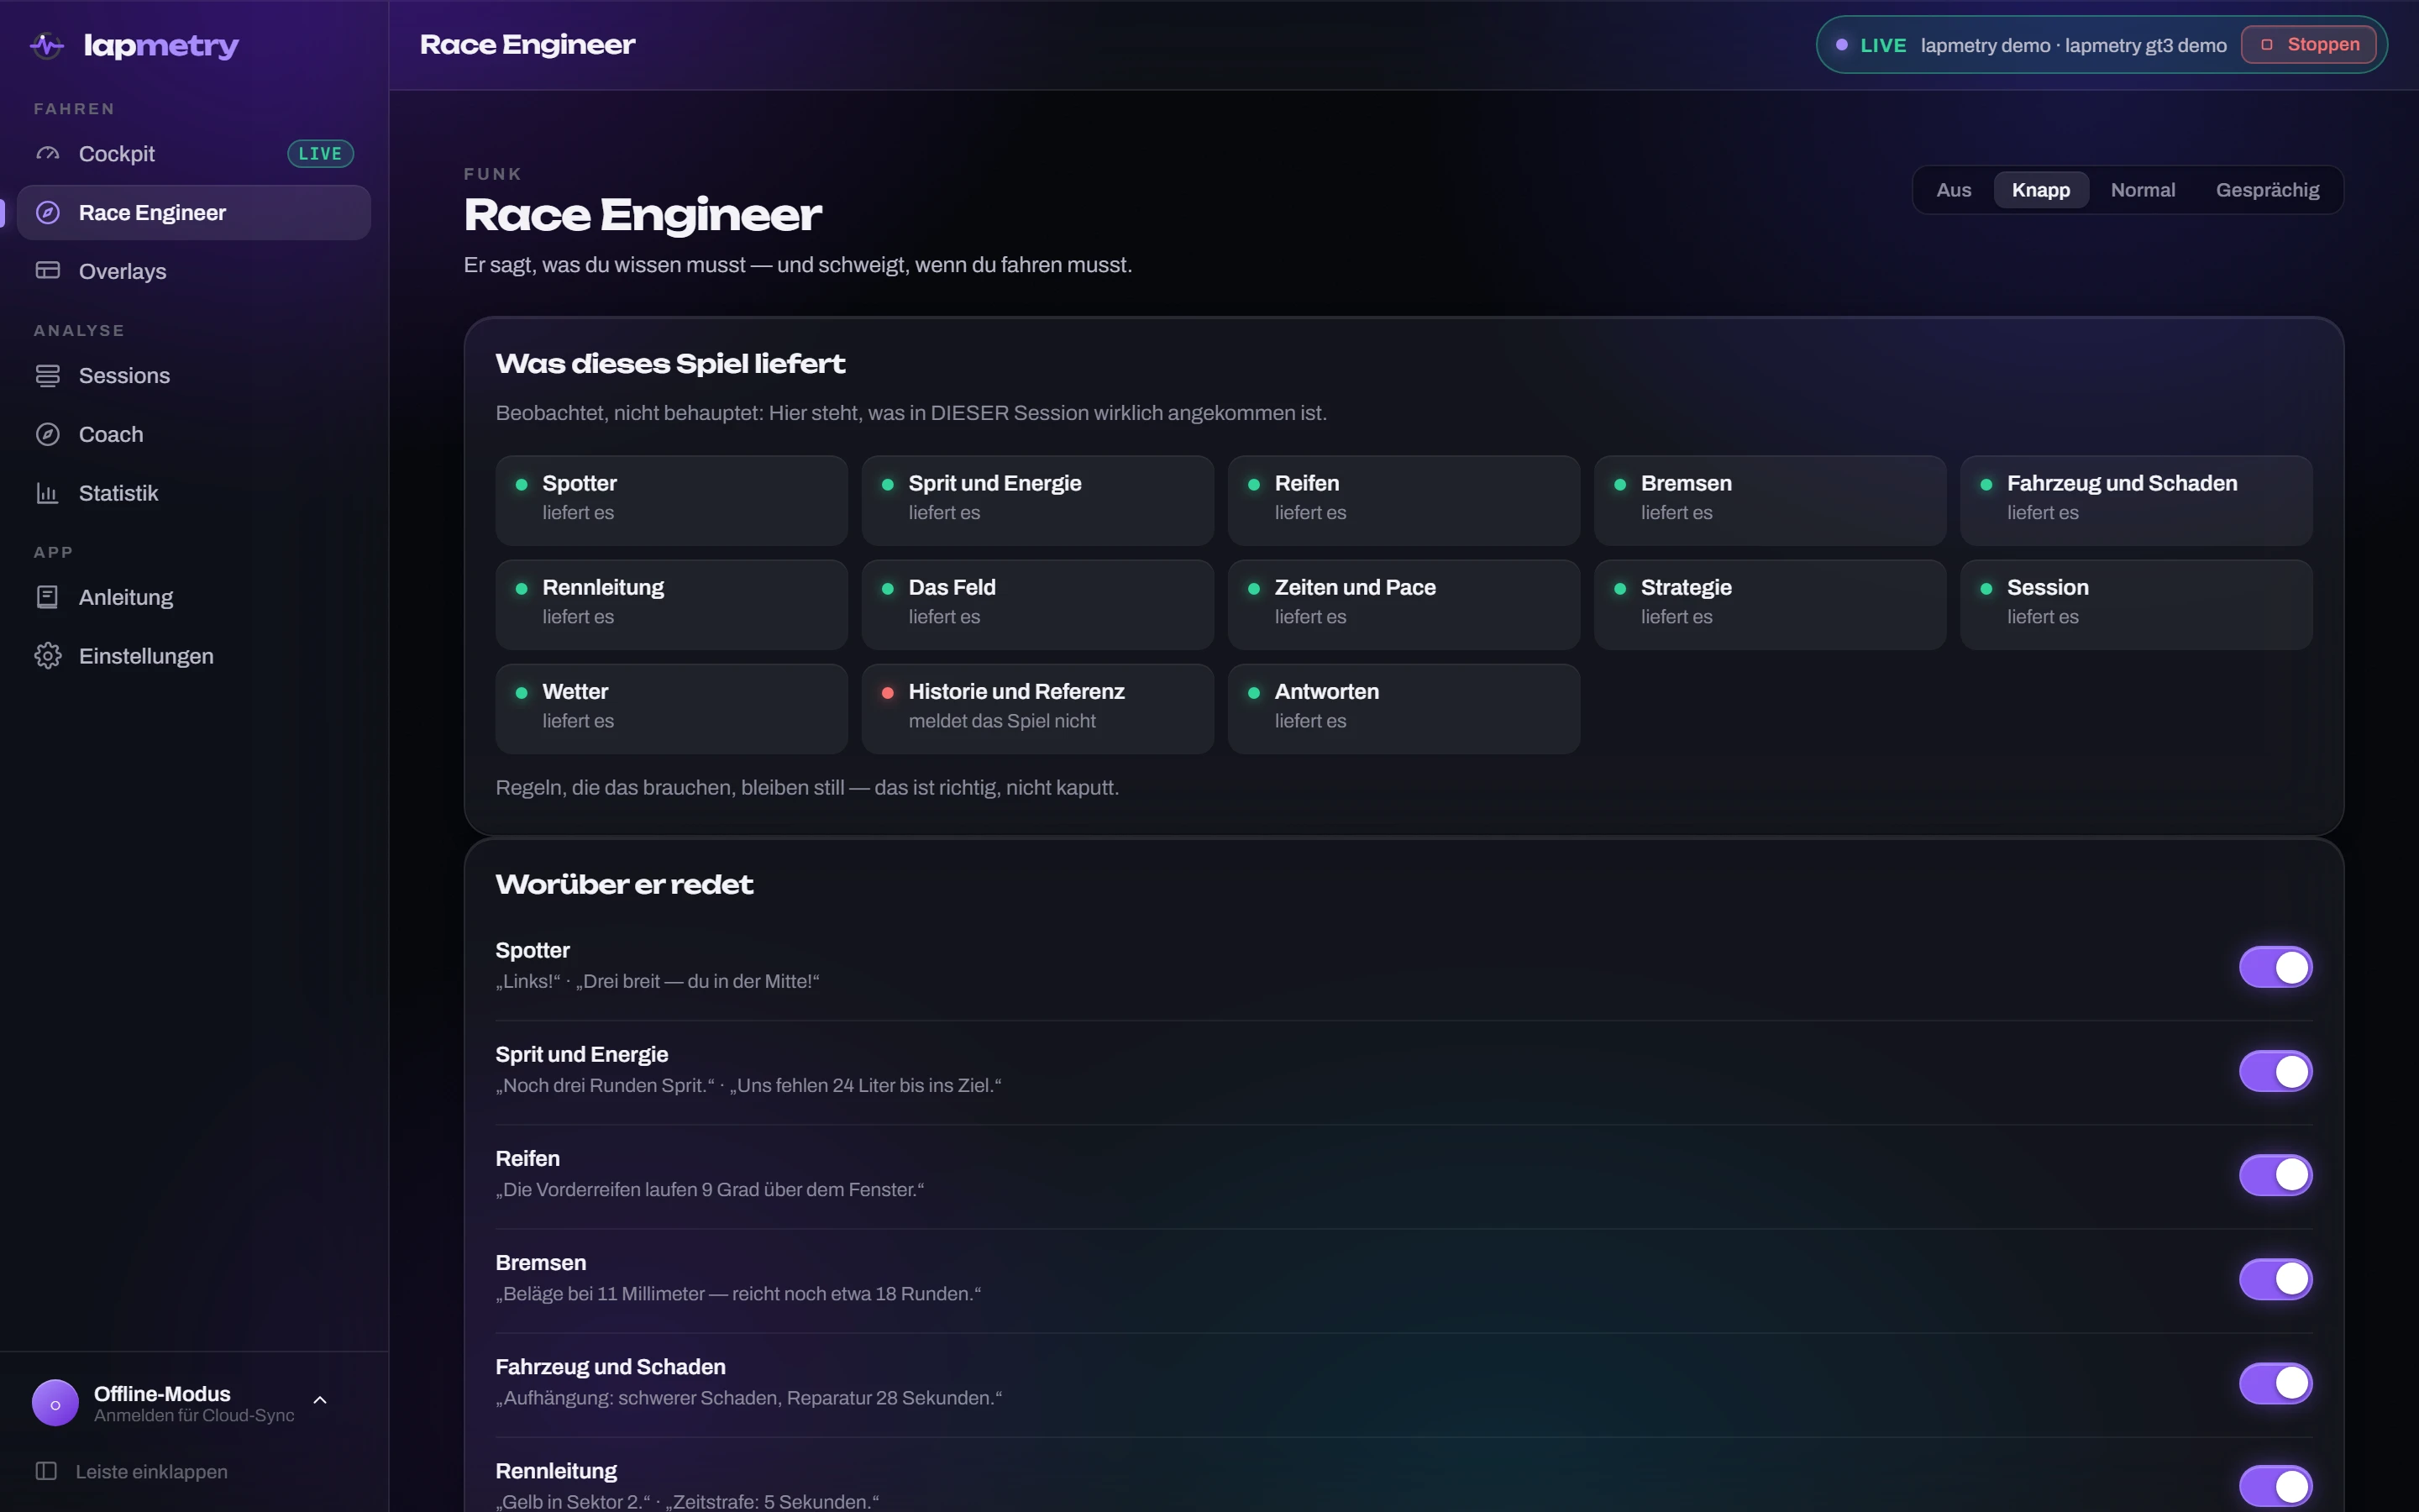
Task: Click the LIVE badge next to Cockpit
Action: click(x=321, y=154)
